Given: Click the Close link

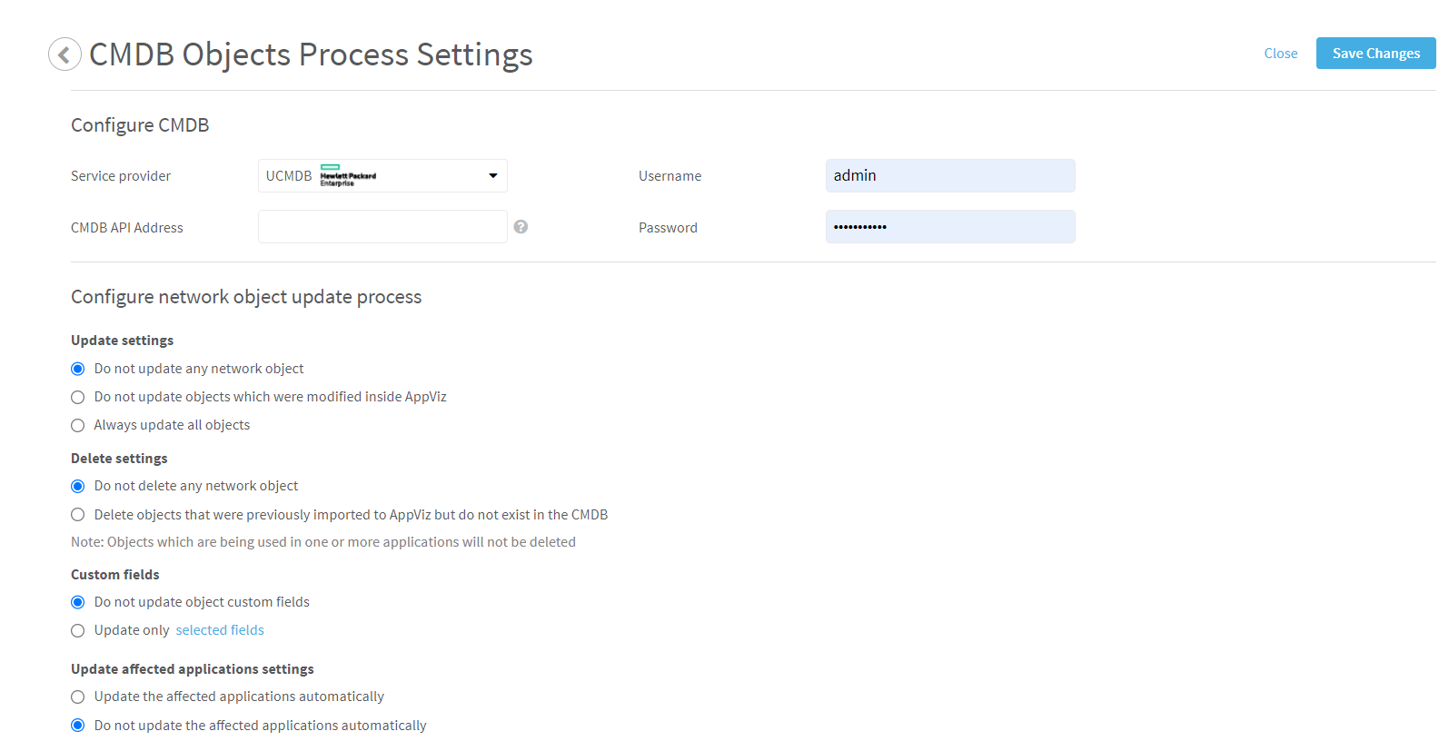Looking at the screenshot, I should (1280, 54).
